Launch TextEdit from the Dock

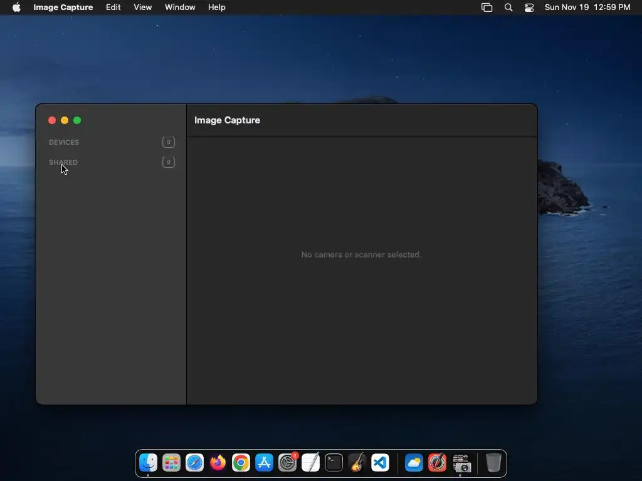pos(310,463)
